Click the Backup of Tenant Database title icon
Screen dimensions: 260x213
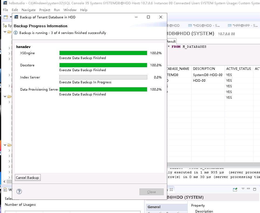point(16,17)
